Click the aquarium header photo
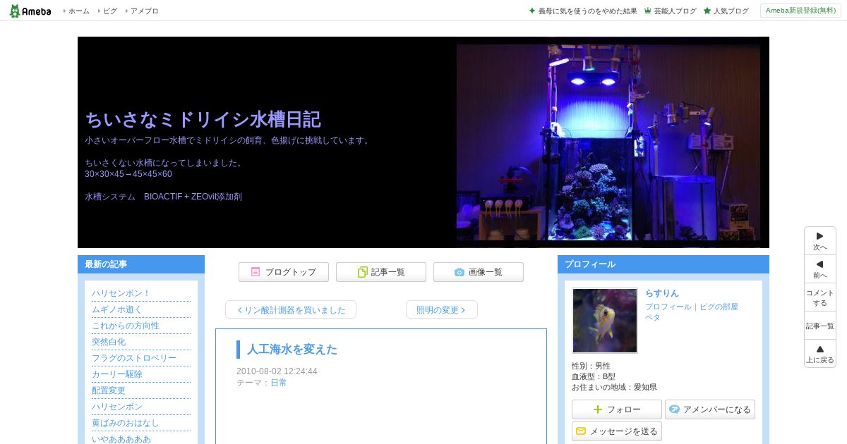Viewport: 847px width, 444px height. coord(608,142)
